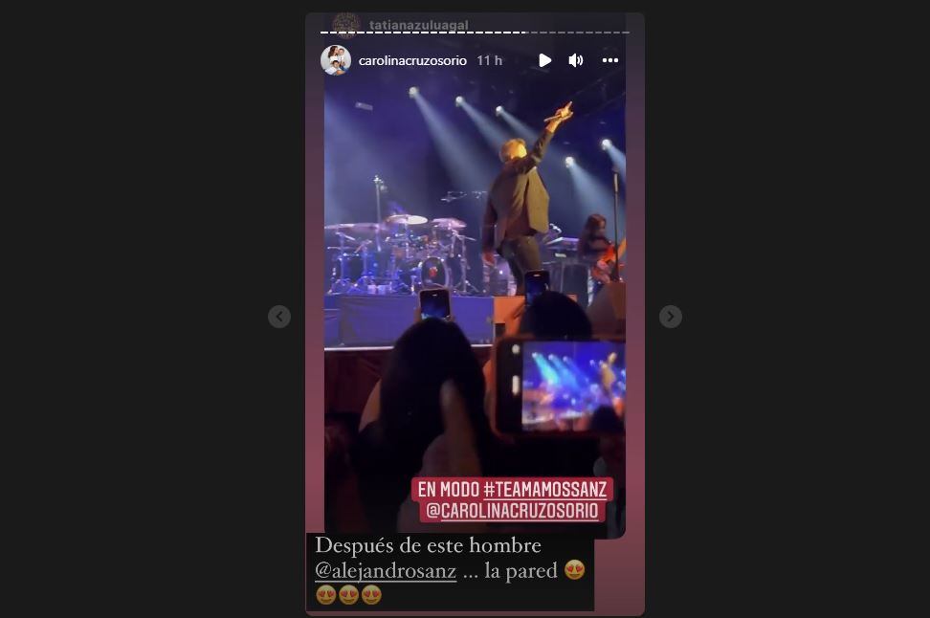930x618 pixels.
Task: Click the remaining gray story progress segments
Action: point(578,32)
